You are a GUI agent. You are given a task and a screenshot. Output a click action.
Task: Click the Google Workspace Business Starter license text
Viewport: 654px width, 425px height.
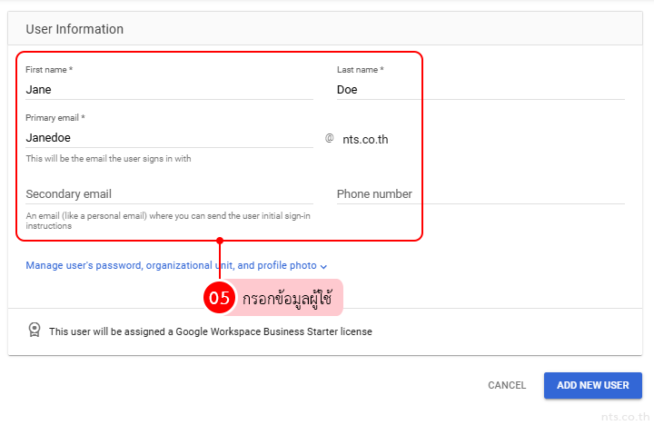pos(211,331)
